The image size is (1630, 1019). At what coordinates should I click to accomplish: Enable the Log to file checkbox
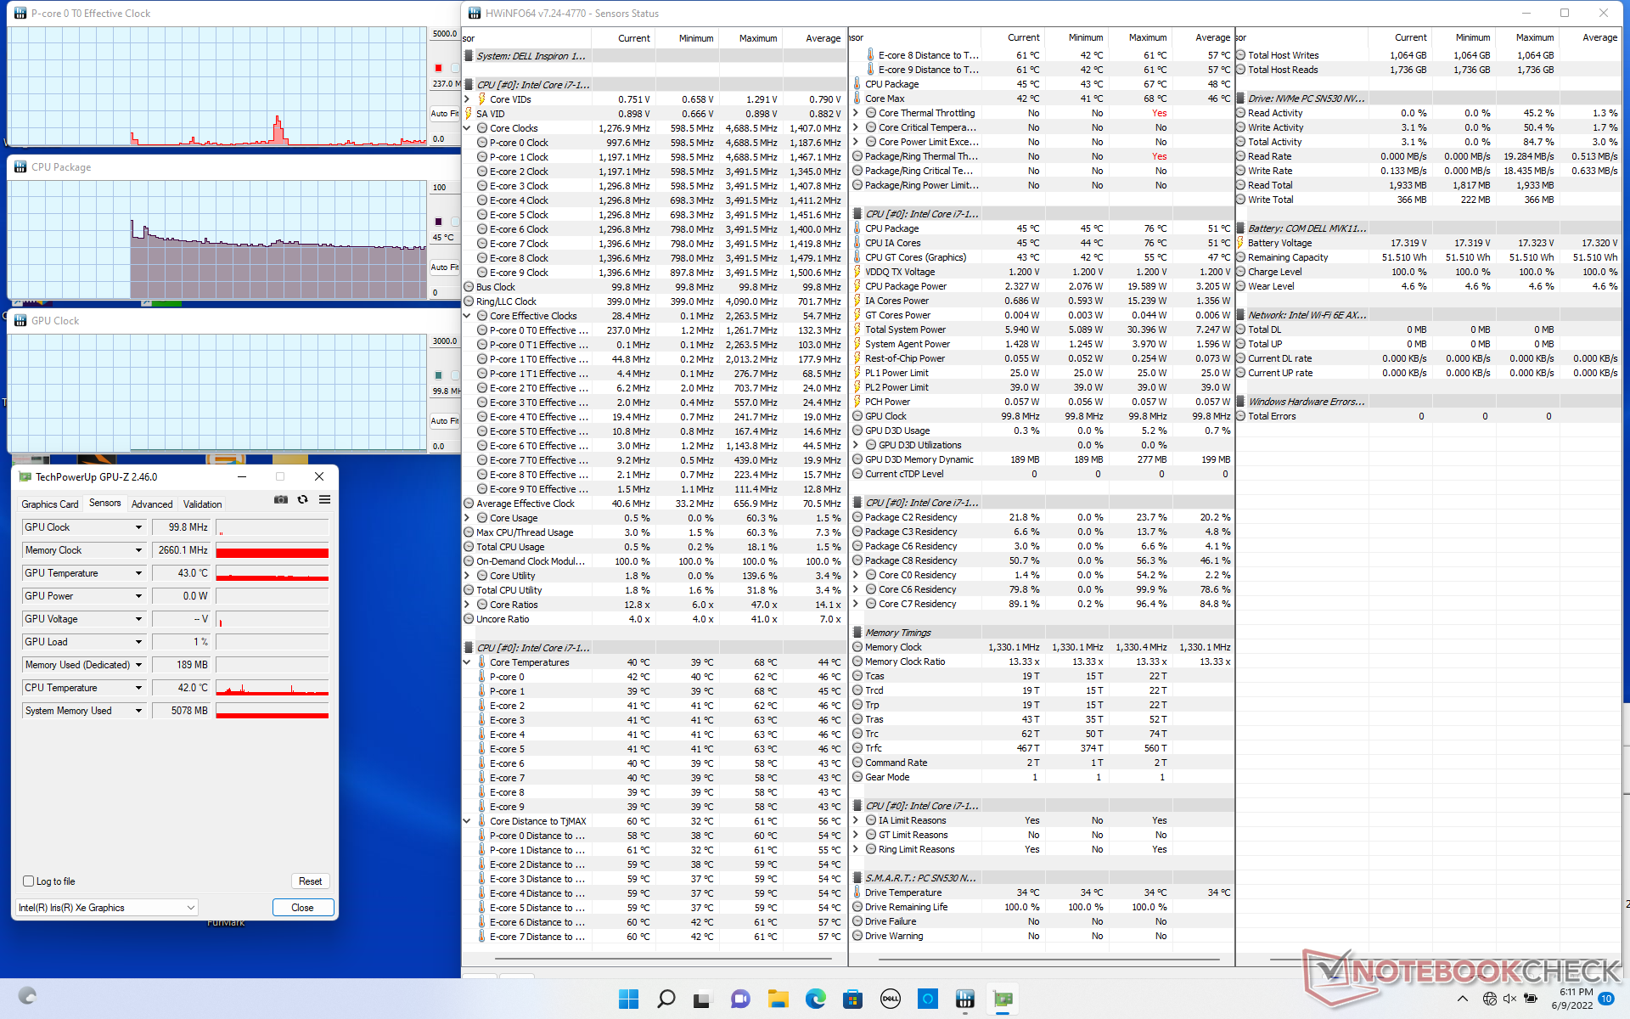28,881
